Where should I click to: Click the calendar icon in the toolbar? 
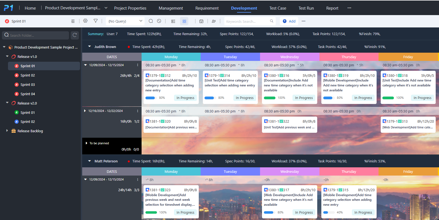[x=201, y=21]
